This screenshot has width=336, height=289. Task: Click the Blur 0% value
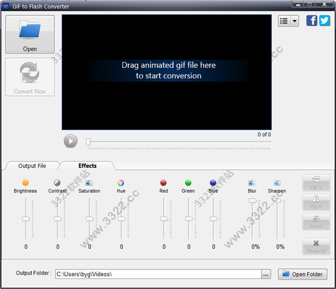click(255, 246)
